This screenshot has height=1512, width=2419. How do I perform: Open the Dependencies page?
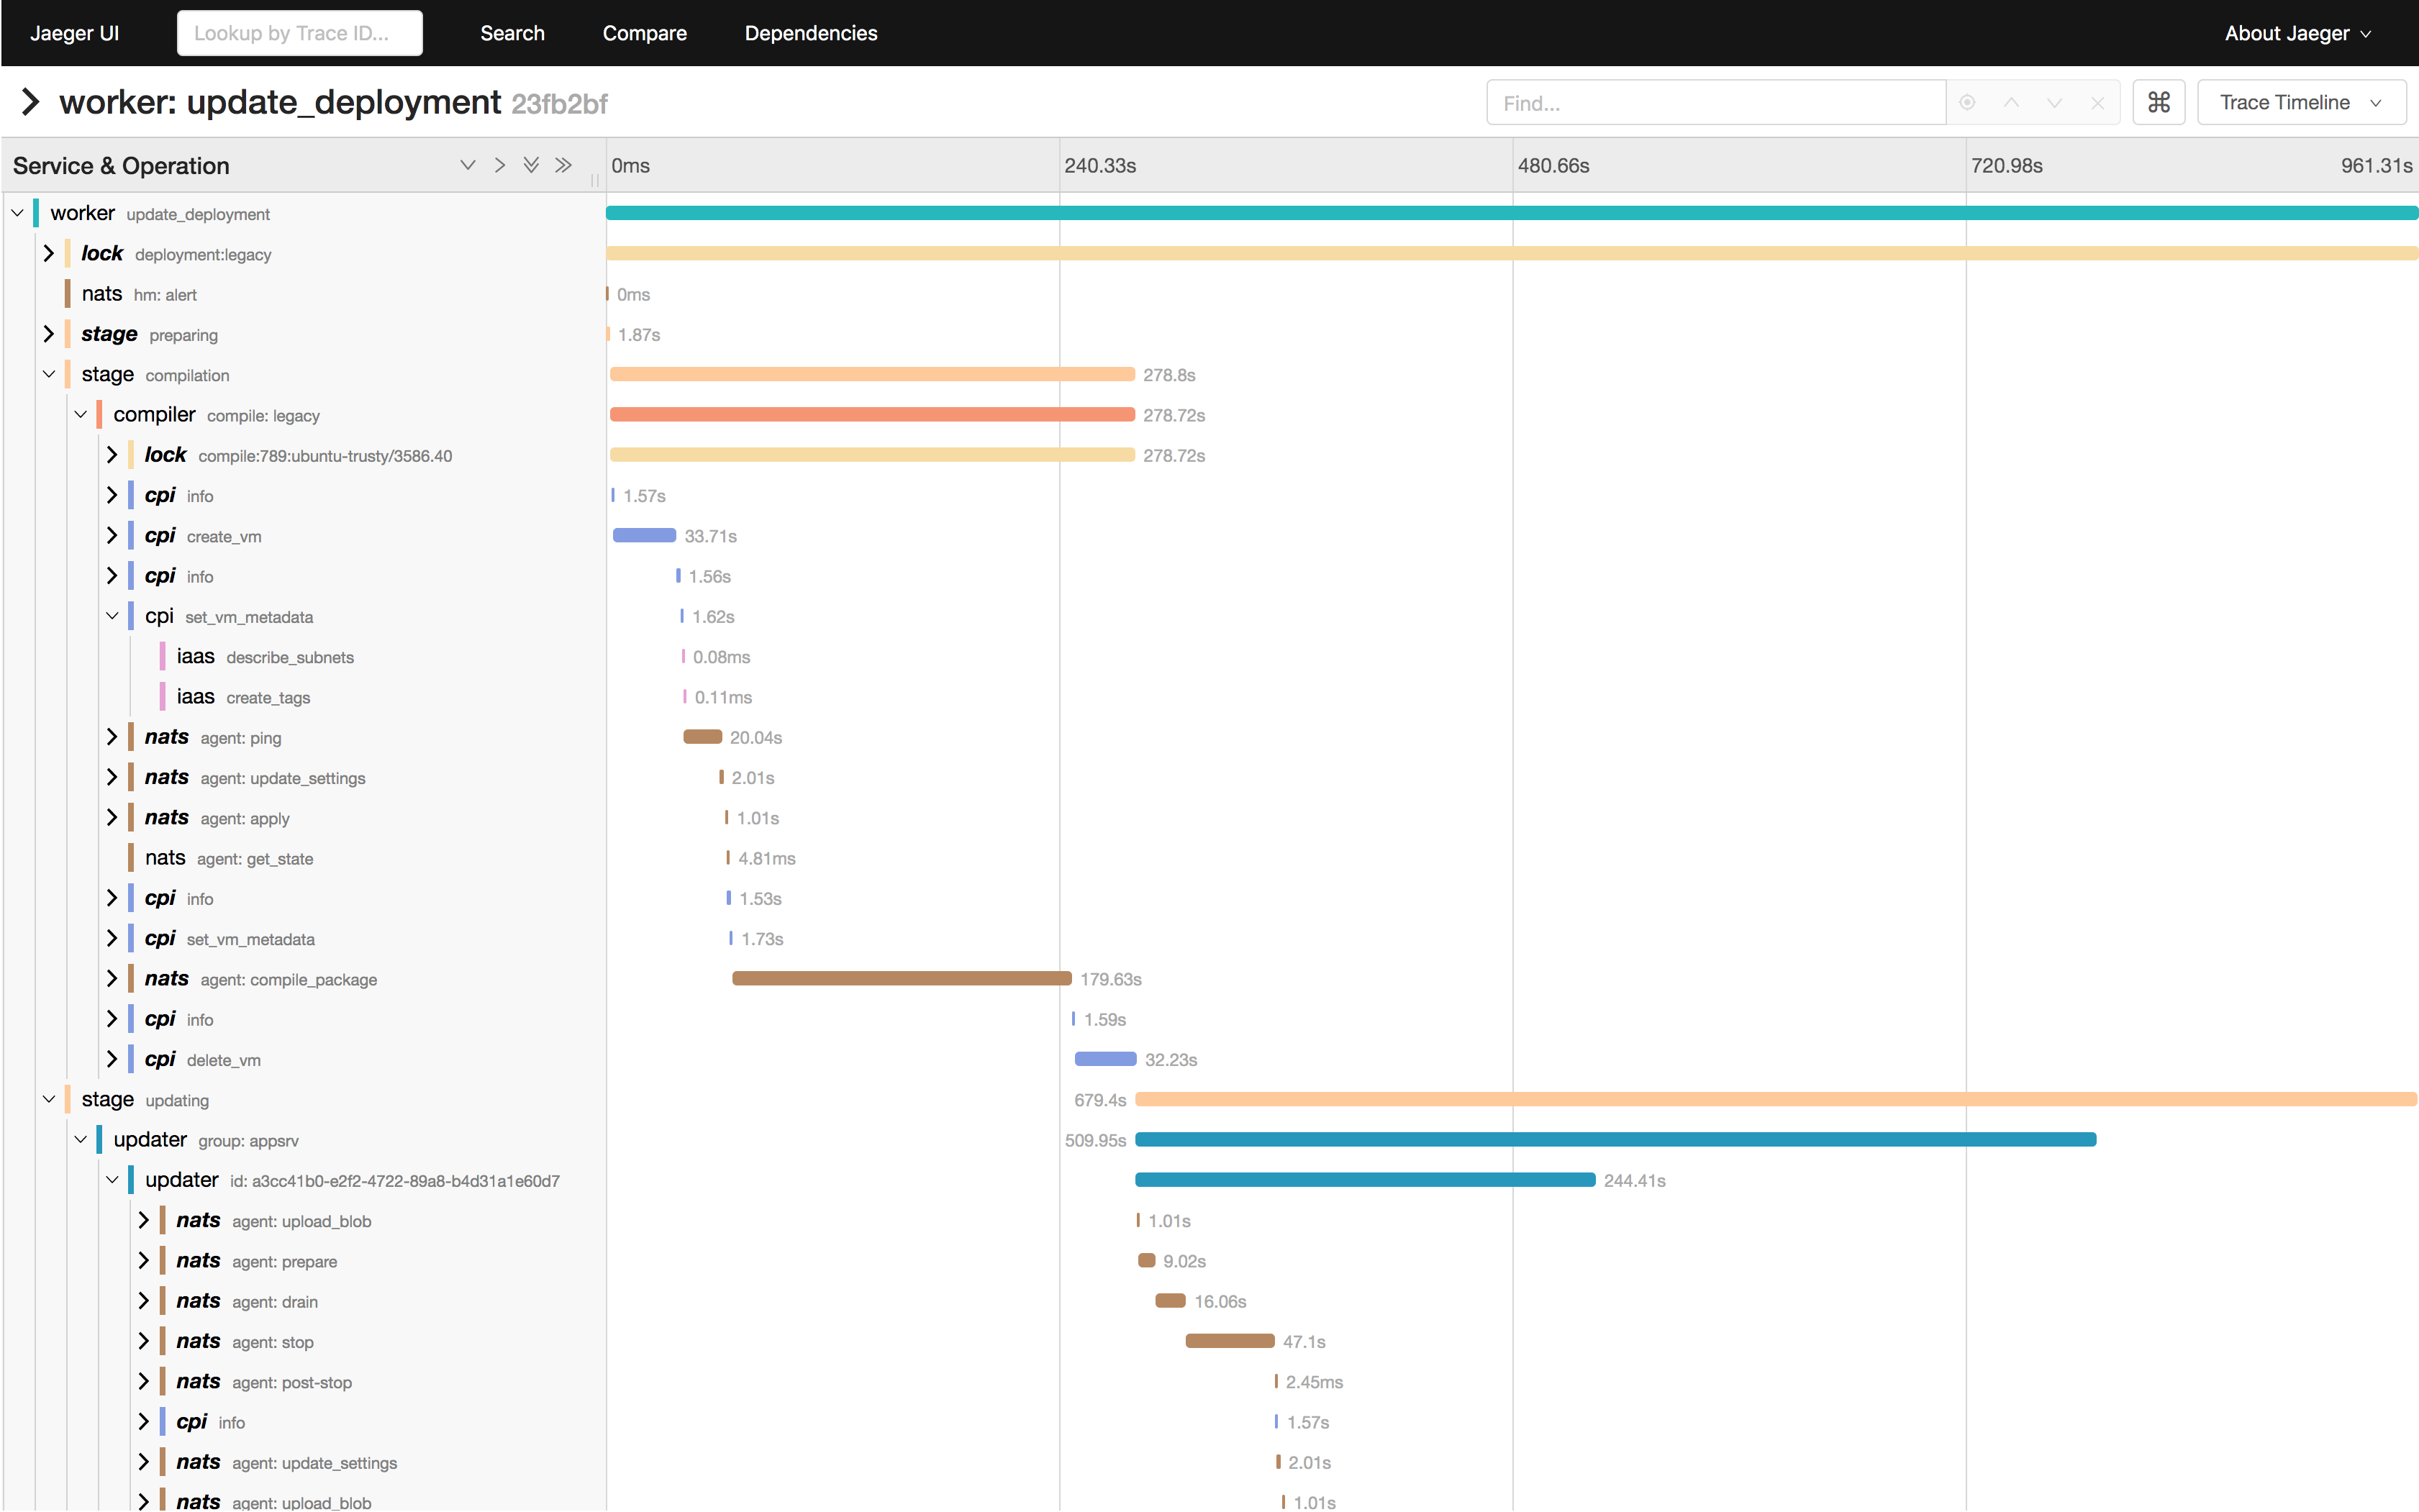tap(810, 33)
